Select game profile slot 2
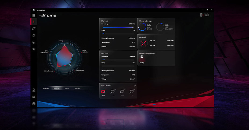This screenshot has height=130, width=249. tap(113, 92)
